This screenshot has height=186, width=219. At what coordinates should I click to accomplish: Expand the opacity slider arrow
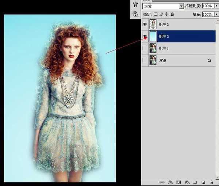[x=216, y=6]
